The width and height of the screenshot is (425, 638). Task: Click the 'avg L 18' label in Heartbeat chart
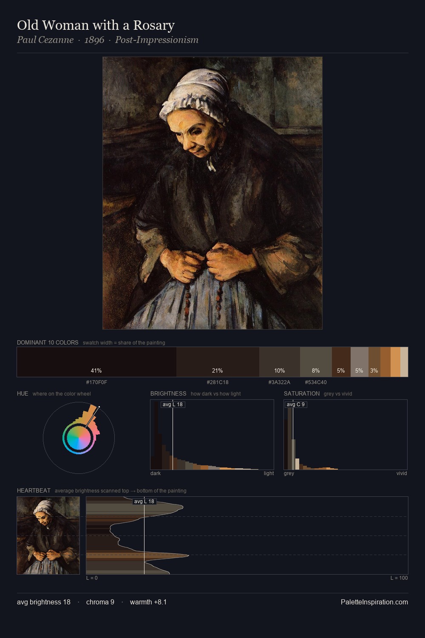pos(144,501)
